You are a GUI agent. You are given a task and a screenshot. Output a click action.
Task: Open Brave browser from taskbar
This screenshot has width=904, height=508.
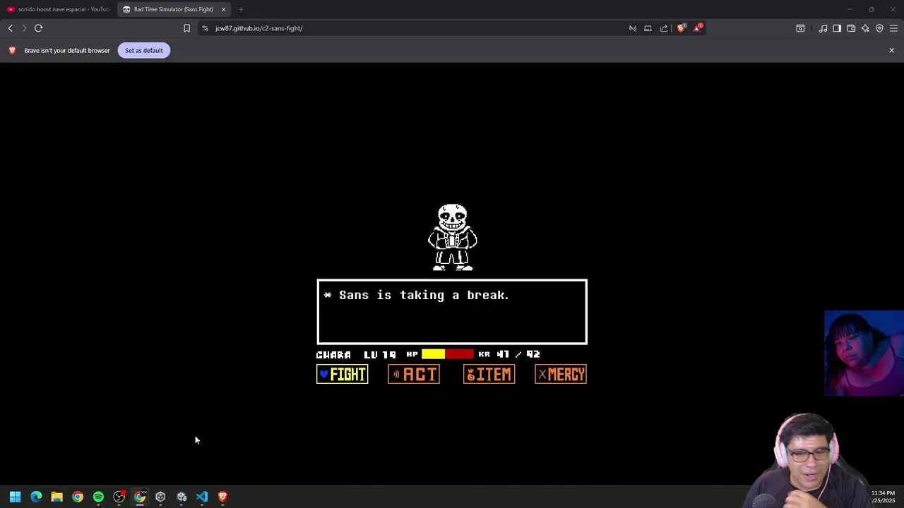click(222, 497)
